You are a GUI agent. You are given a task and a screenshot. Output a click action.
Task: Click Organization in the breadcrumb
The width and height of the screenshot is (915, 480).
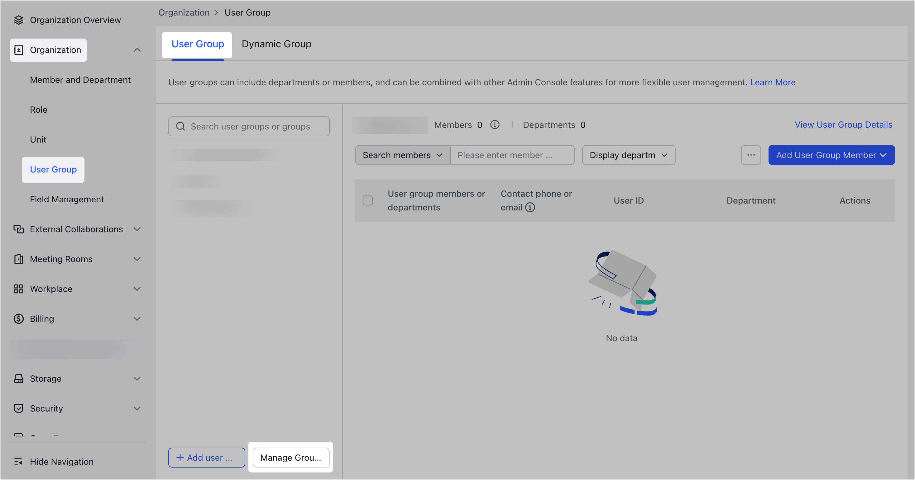click(184, 13)
